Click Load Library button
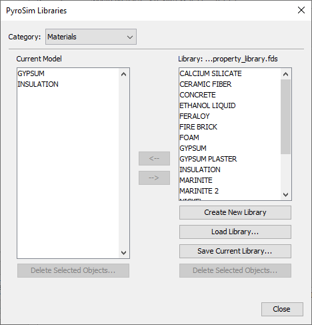This screenshot has height=325, width=312. coord(235,232)
